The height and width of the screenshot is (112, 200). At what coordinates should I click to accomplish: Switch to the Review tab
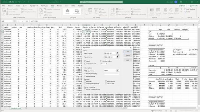click(59, 6)
